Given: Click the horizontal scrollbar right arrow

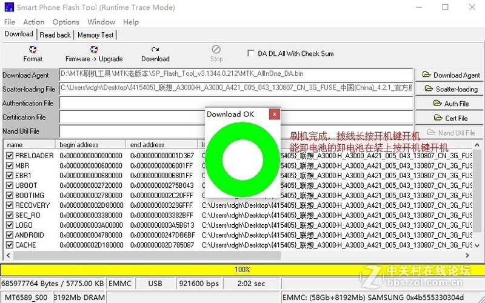Looking at the screenshot, I should click(467, 255).
